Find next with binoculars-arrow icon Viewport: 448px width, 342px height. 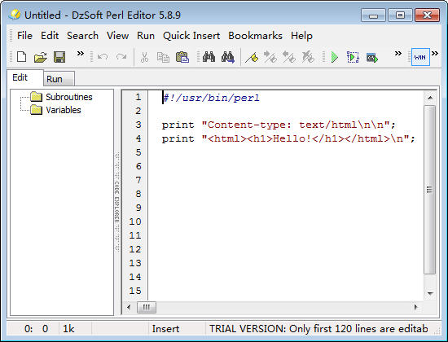coord(228,57)
